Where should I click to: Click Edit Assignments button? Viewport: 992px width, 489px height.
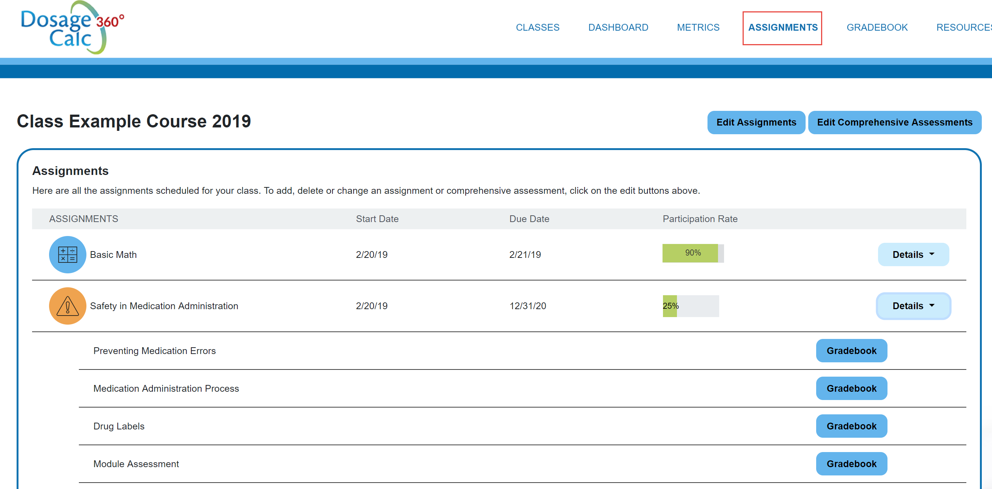[756, 123]
